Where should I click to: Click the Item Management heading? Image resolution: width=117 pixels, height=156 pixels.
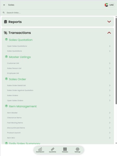[x=23, y=106]
